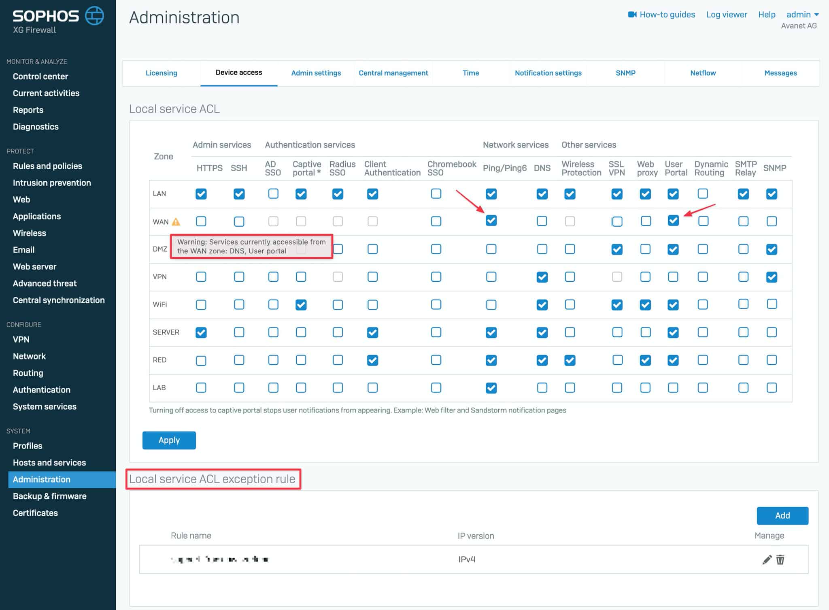Go to Backup & firmware menu
829x610 pixels.
(49, 496)
